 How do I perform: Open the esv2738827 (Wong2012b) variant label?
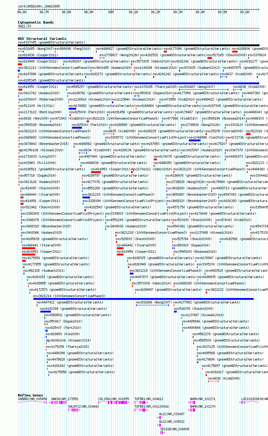pyautogui.click(x=119, y=55)
